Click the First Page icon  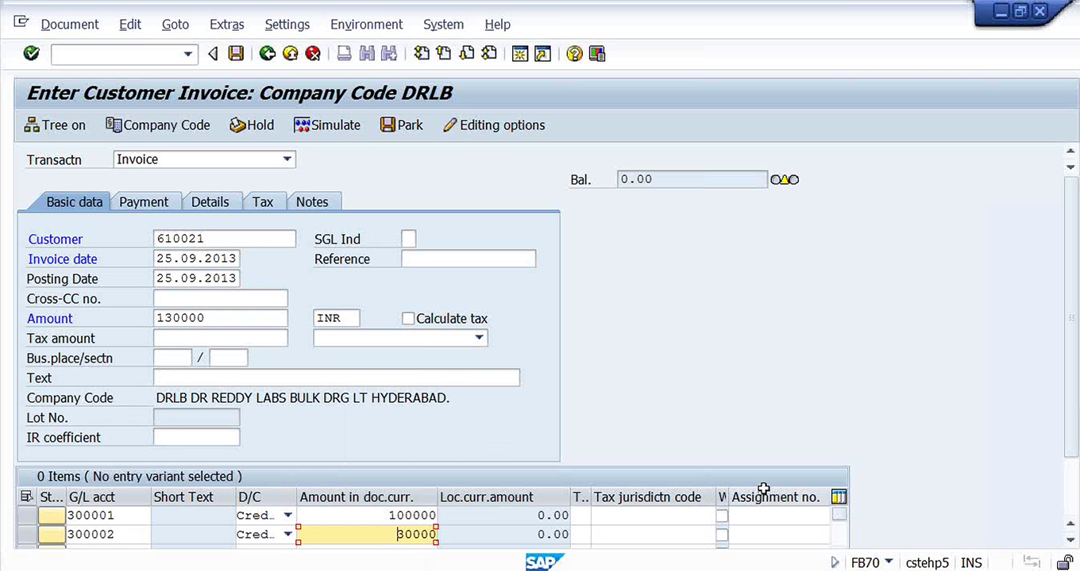pyautogui.click(x=422, y=54)
